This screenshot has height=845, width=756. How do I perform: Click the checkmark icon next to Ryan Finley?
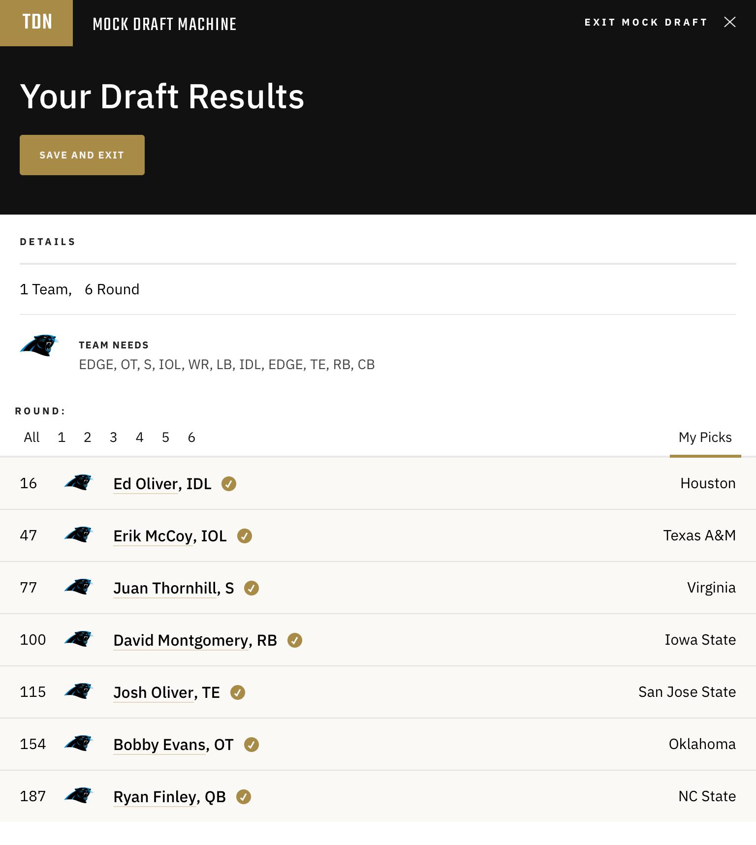click(244, 797)
